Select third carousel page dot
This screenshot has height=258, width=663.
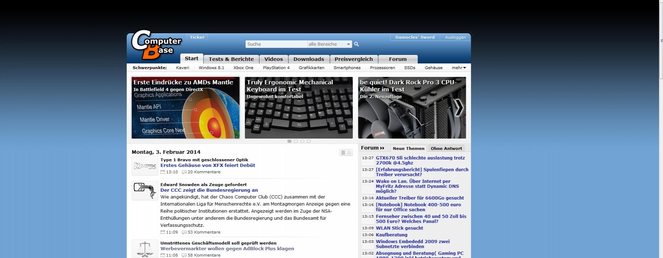(x=302, y=141)
